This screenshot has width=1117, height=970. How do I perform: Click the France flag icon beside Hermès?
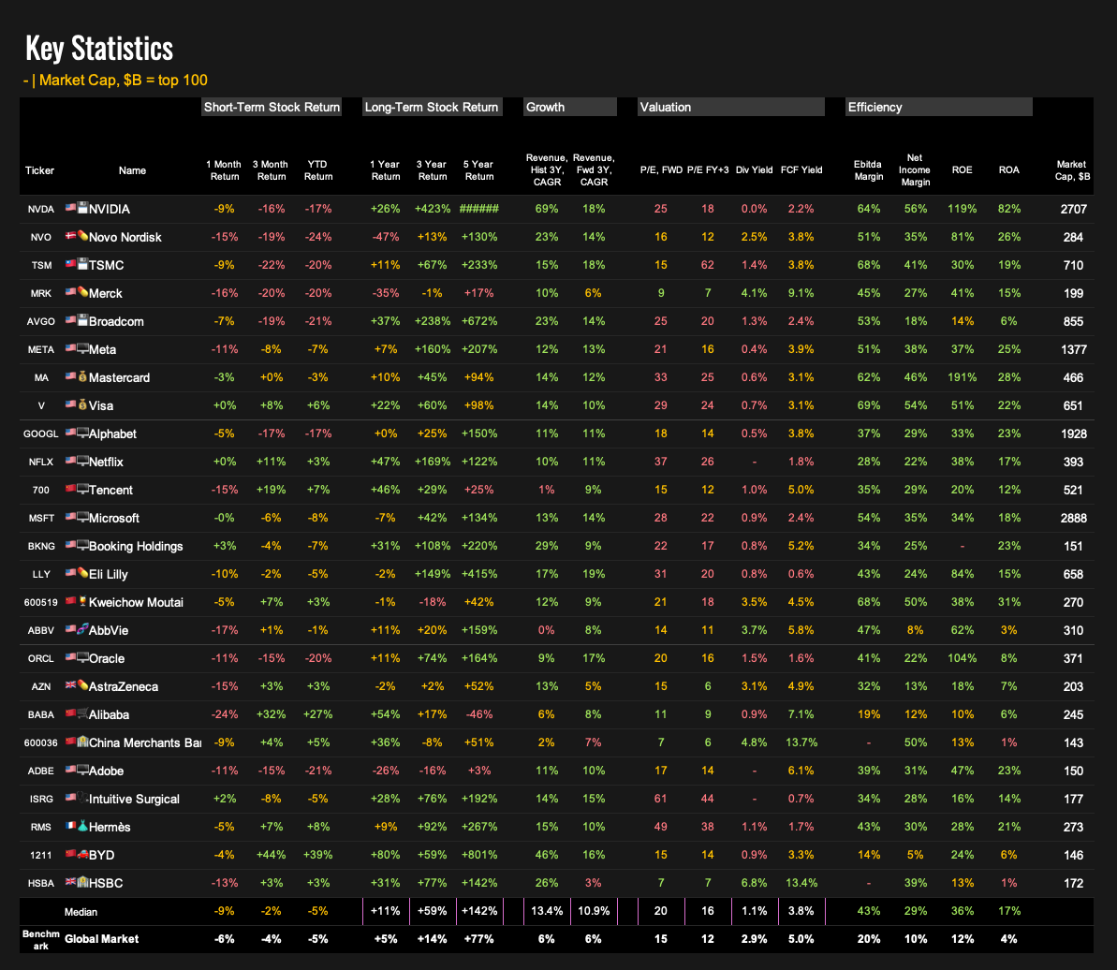pyautogui.click(x=70, y=826)
